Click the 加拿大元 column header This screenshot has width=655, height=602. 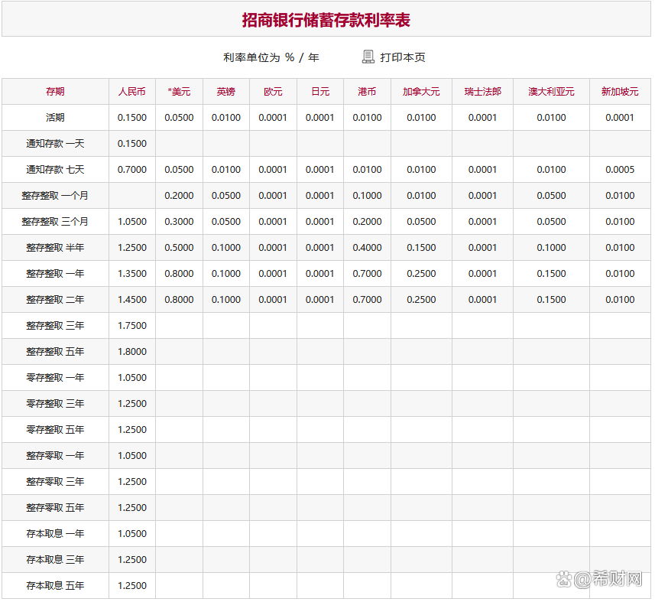421,92
